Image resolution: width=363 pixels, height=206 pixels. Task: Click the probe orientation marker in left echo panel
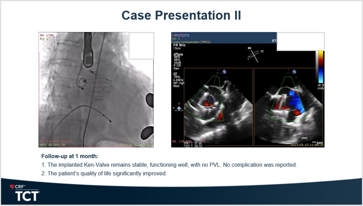[224, 72]
